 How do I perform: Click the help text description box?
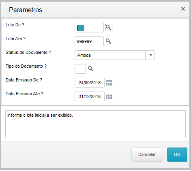[x=95, y=124]
